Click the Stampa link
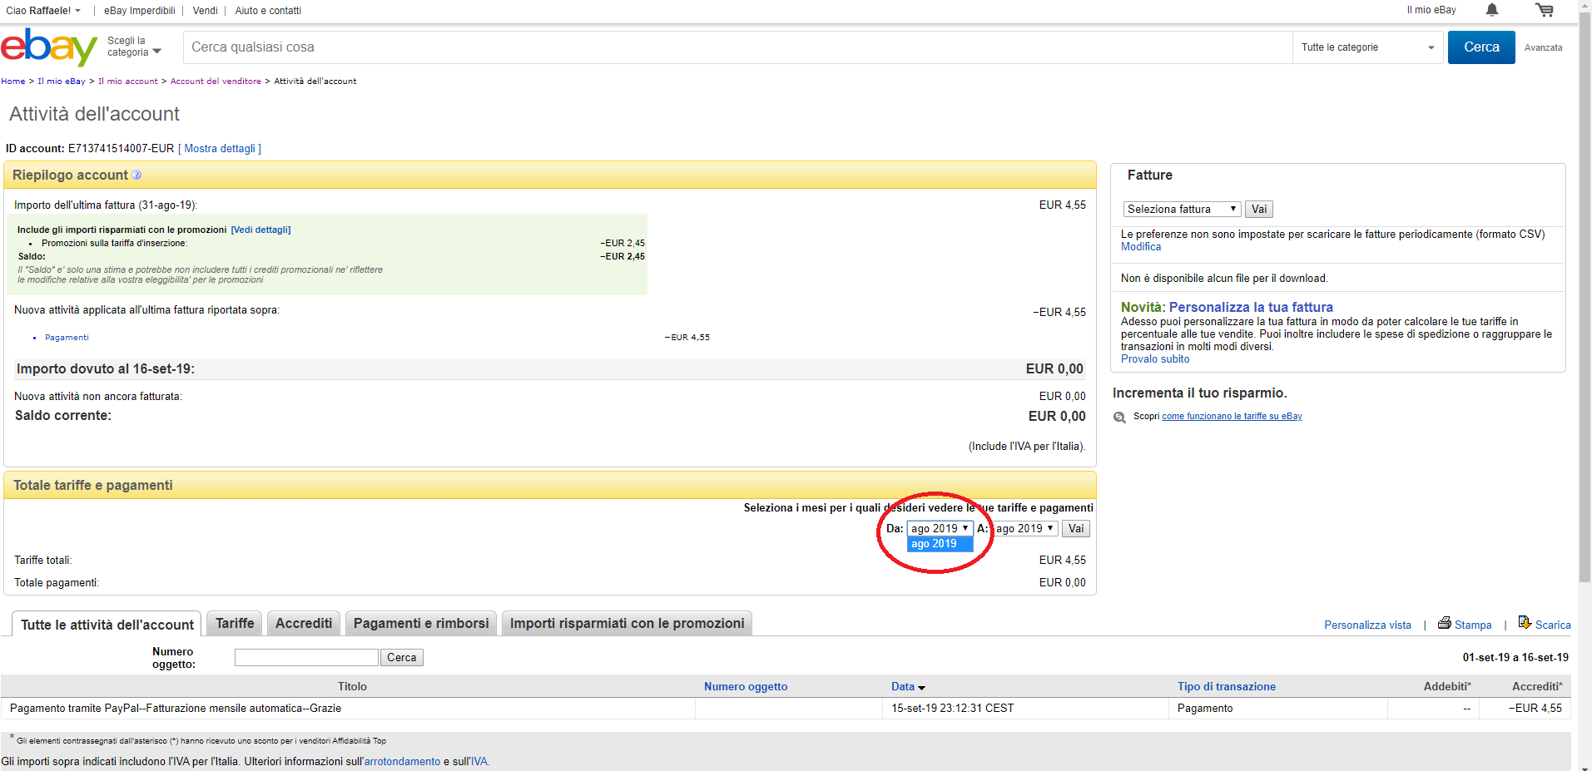The image size is (1592, 771). [1473, 625]
